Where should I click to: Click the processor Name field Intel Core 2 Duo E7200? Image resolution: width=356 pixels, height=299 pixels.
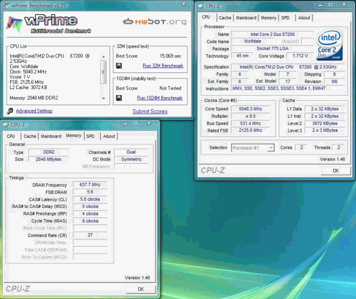pyautogui.click(x=273, y=34)
